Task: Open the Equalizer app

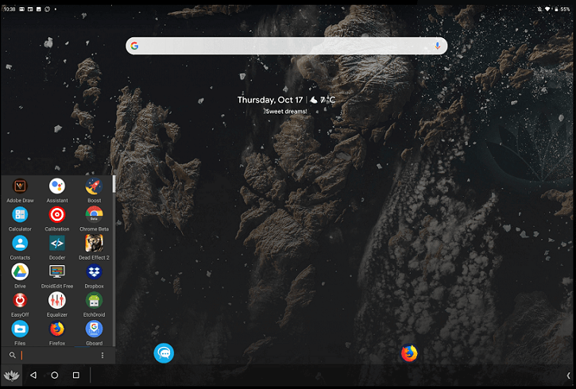Action: 57,301
